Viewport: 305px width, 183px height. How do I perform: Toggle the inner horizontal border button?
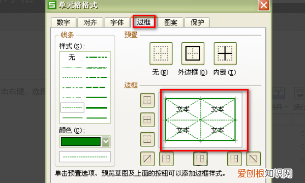tap(147, 120)
